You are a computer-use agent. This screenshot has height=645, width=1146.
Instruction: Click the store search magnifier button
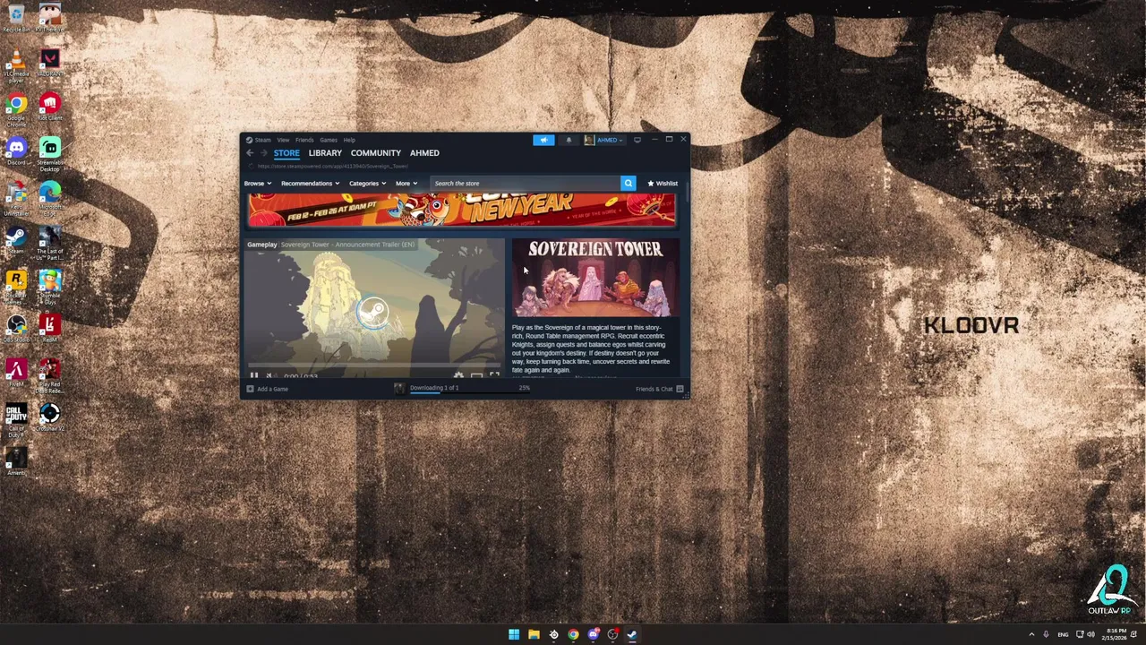[x=628, y=183]
